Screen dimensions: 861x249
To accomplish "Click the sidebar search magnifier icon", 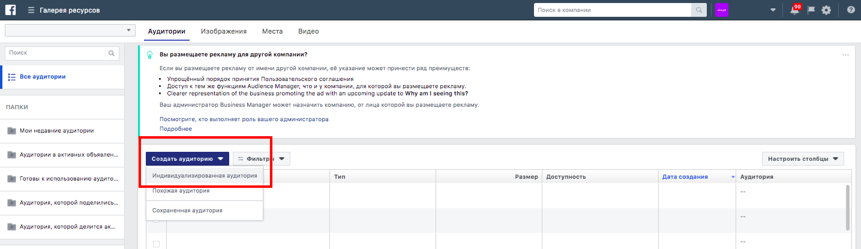I will point(111,53).
